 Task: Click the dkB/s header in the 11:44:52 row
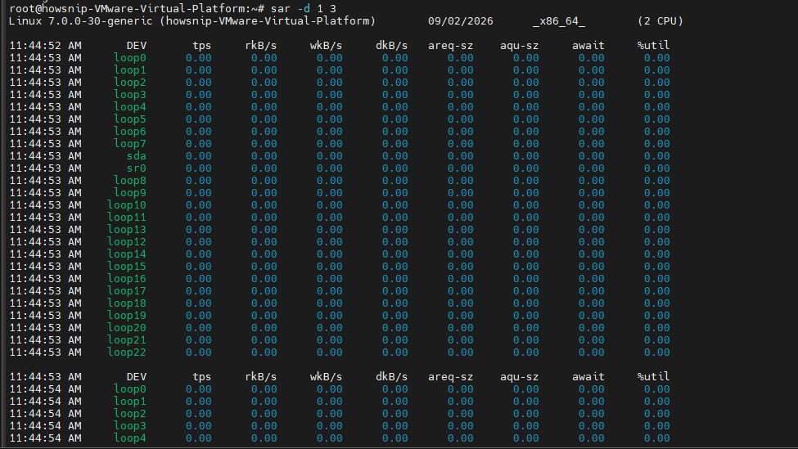click(392, 45)
